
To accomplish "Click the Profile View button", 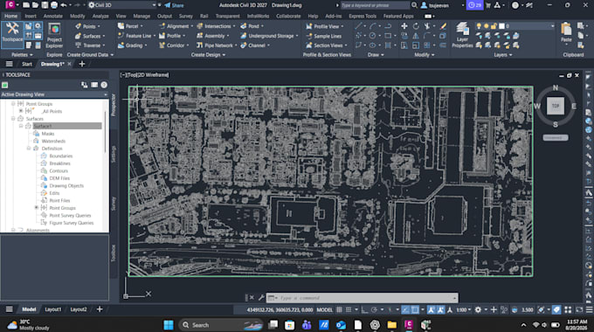I will 326,26.
